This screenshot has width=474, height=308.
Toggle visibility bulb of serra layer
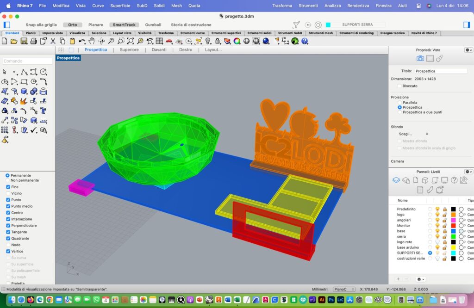pyautogui.click(x=437, y=236)
